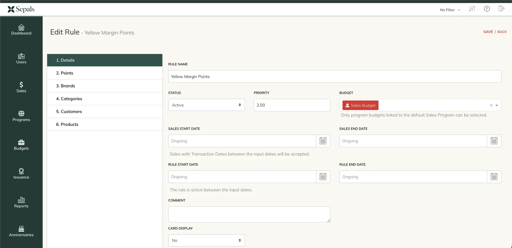Open Programs globe icon
Screen dimensions: 512x248
tap(21, 113)
